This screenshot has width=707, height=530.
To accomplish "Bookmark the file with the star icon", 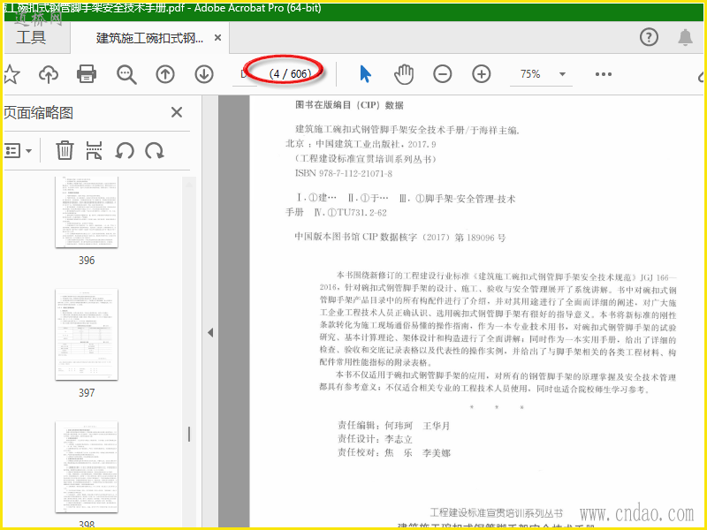I will pyautogui.click(x=11, y=74).
